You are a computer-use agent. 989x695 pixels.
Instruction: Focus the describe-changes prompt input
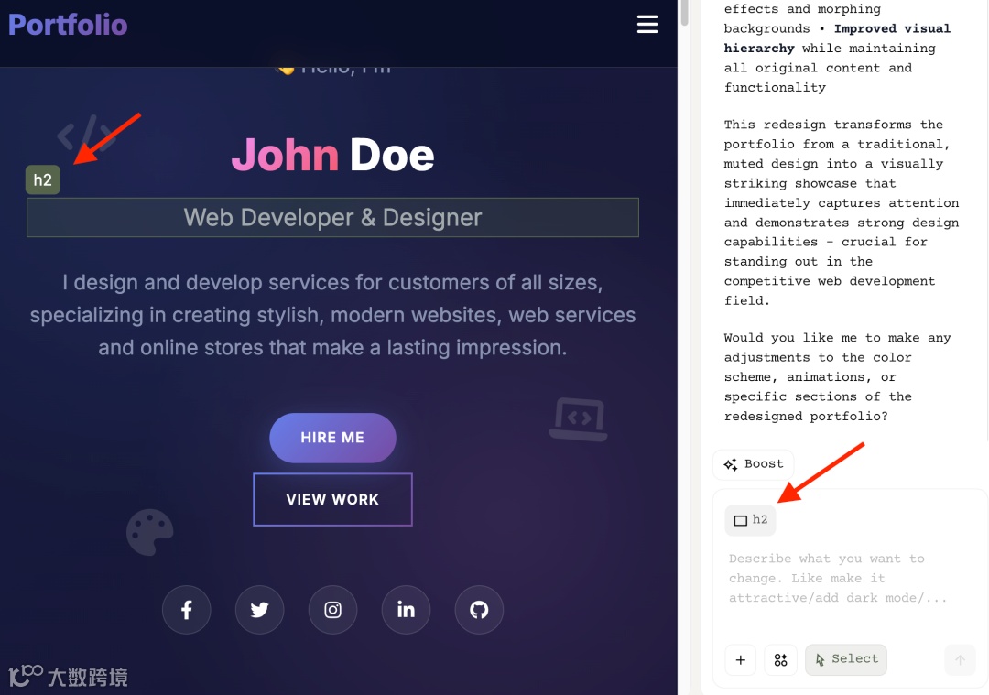click(x=839, y=579)
